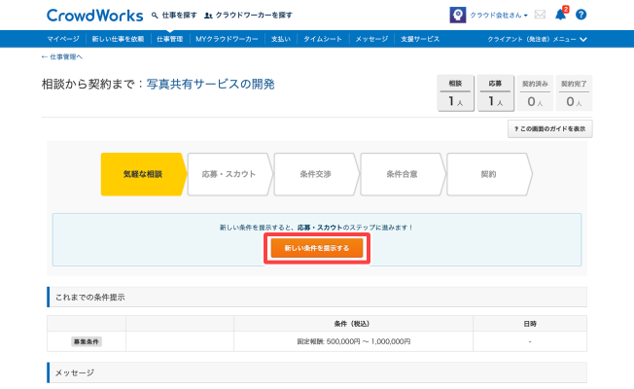Click the user avatar icon
Viewport: 634px width, 389px height.
click(x=457, y=16)
